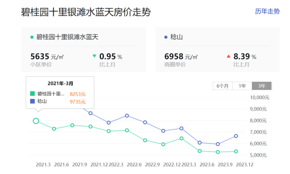Click the green down-triangle beside 0.95 %

94,56
